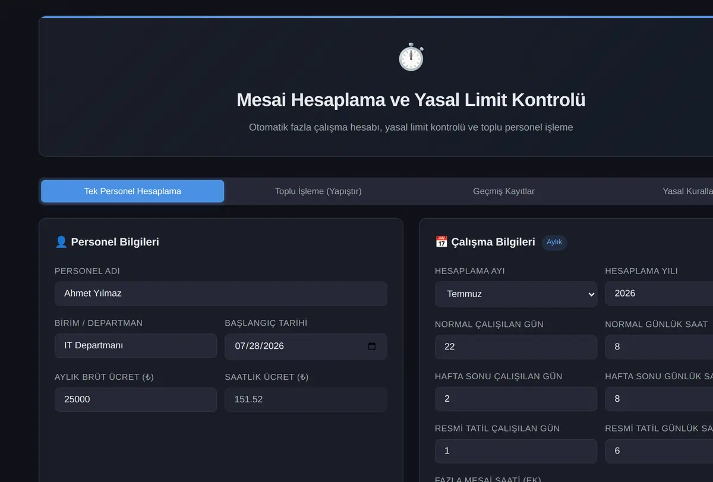Click the Resmi Tatil Çalışılan Gün field
Viewport: 713px width, 482px height.
[516, 451]
